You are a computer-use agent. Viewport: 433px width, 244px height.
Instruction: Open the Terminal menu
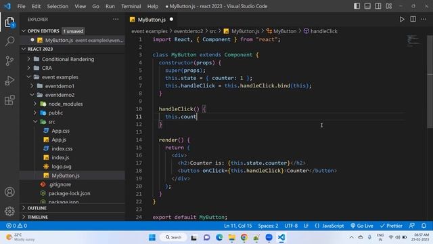pyautogui.click(x=131, y=6)
